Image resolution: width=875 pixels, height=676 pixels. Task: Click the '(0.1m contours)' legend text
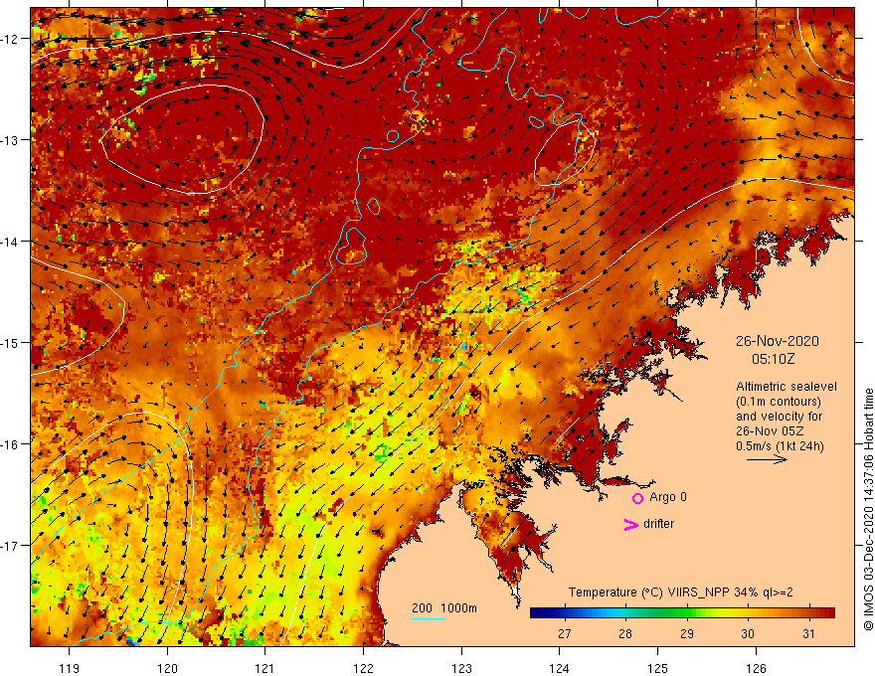(x=778, y=401)
